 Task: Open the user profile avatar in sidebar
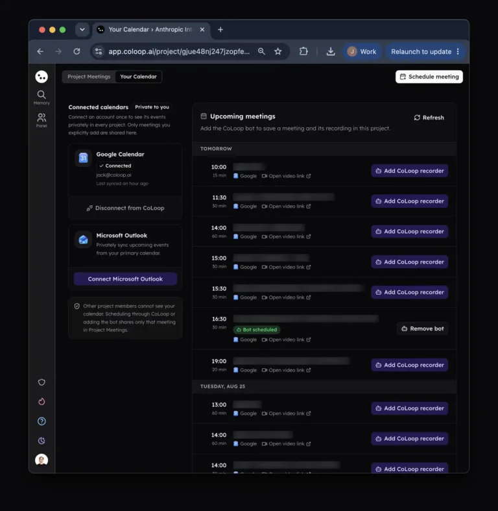[x=41, y=460]
